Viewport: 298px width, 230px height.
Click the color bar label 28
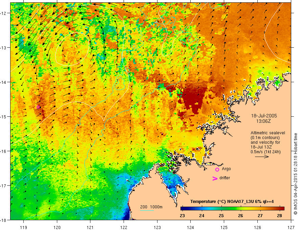[280, 215]
